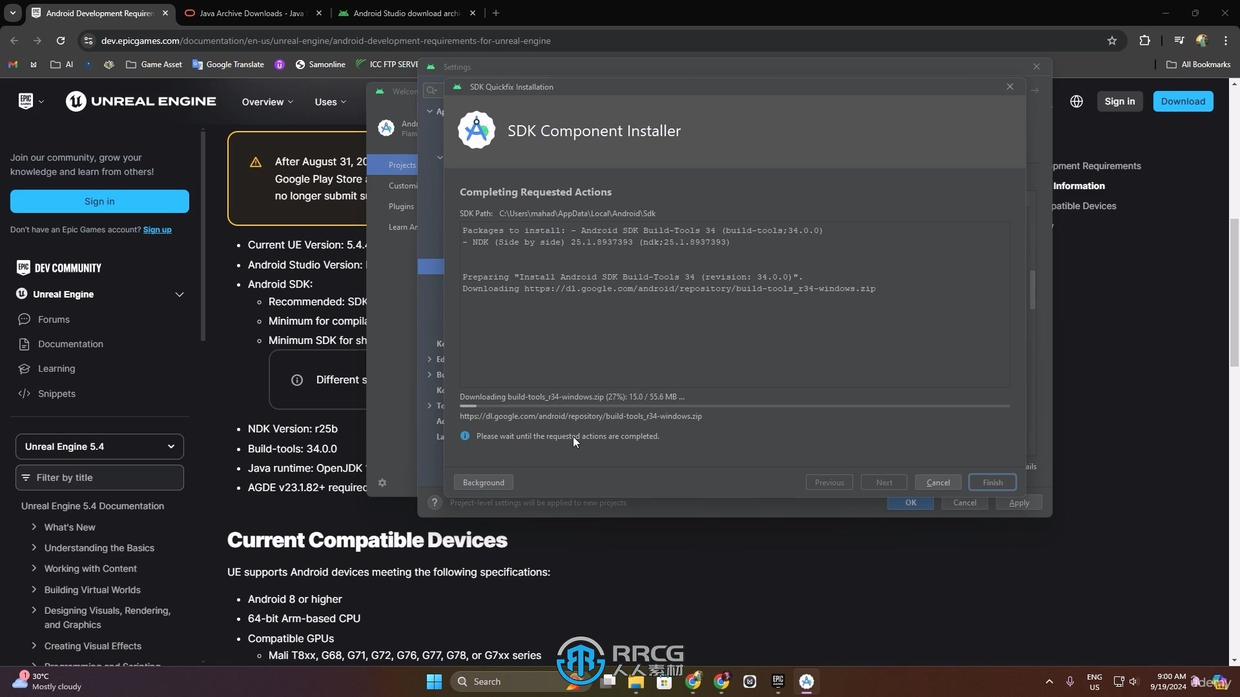Click the build-tools download progress bar
This screenshot has height=697, width=1240.
pyautogui.click(x=734, y=406)
